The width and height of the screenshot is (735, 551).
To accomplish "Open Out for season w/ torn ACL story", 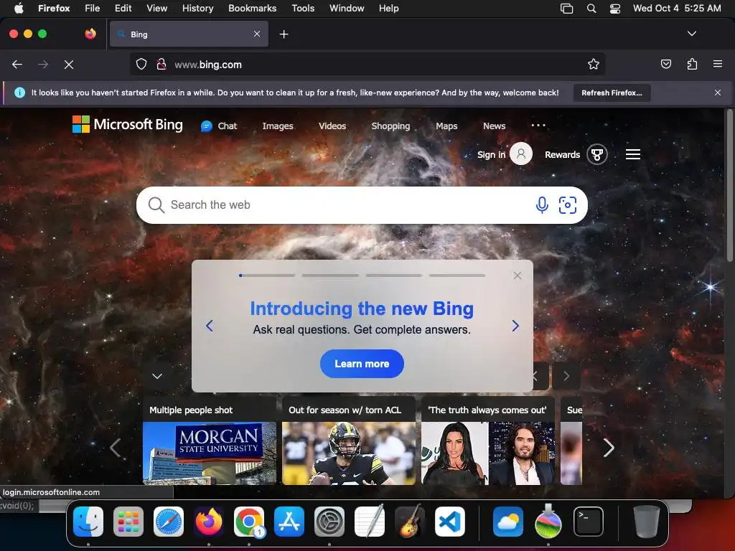I will pos(348,441).
